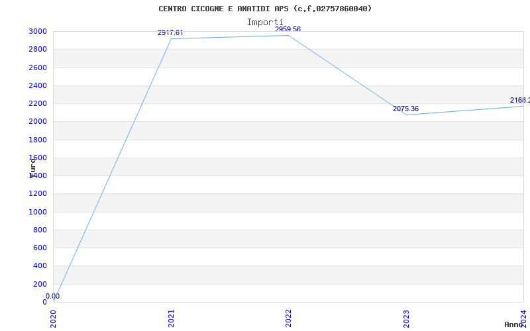Click the 2800 y-axis value
Screen dimensions: 530x331
click(x=38, y=49)
